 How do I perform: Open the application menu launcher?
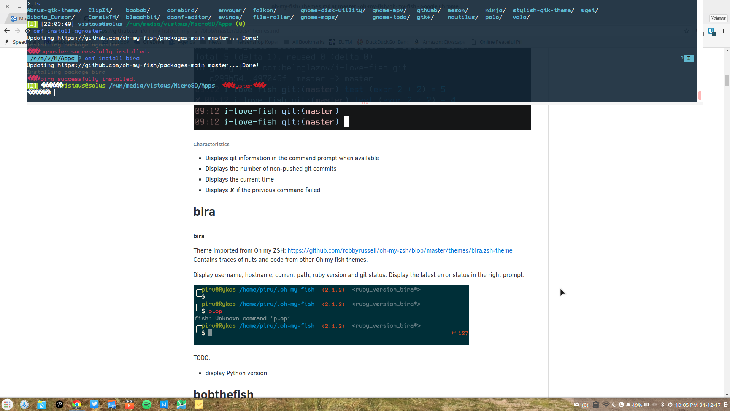[x=7, y=405]
